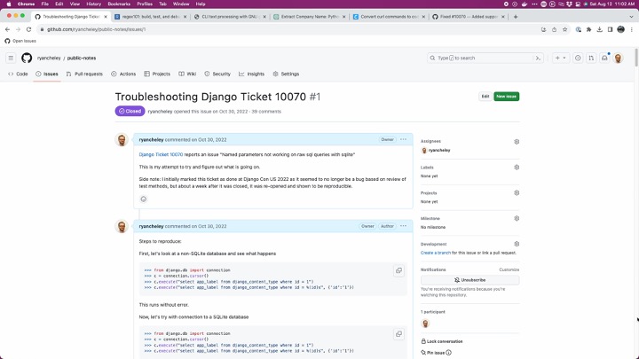Expand second comment's ellipsis actions menu
Viewport: 639px width, 359px height.
click(x=403, y=226)
